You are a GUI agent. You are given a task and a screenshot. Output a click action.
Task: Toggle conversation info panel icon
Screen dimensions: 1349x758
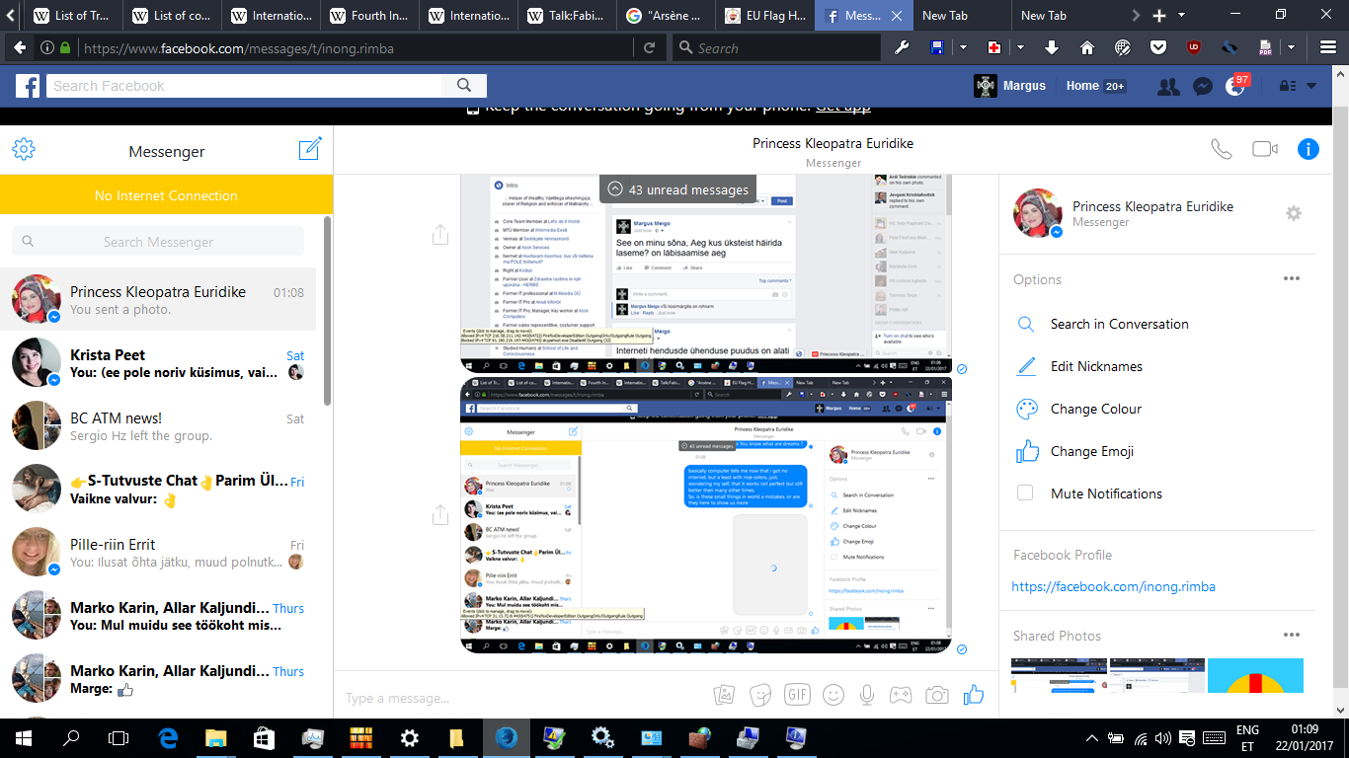coord(1309,149)
